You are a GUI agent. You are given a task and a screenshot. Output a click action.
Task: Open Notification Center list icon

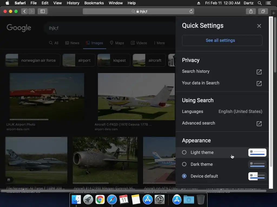[x=268, y=3]
